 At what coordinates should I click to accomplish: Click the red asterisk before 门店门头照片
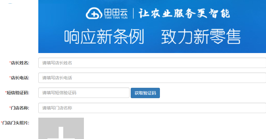pyautogui.click(x=2, y=122)
